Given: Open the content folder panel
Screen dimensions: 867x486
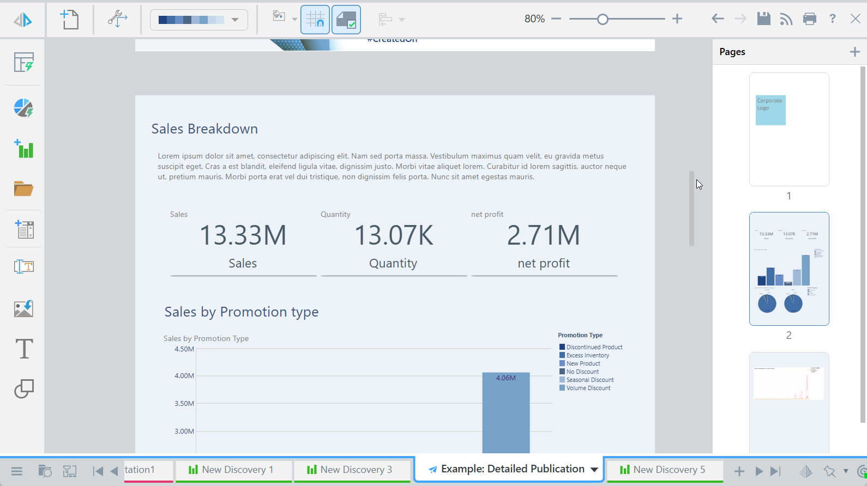Looking at the screenshot, I should (x=23, y=189).
